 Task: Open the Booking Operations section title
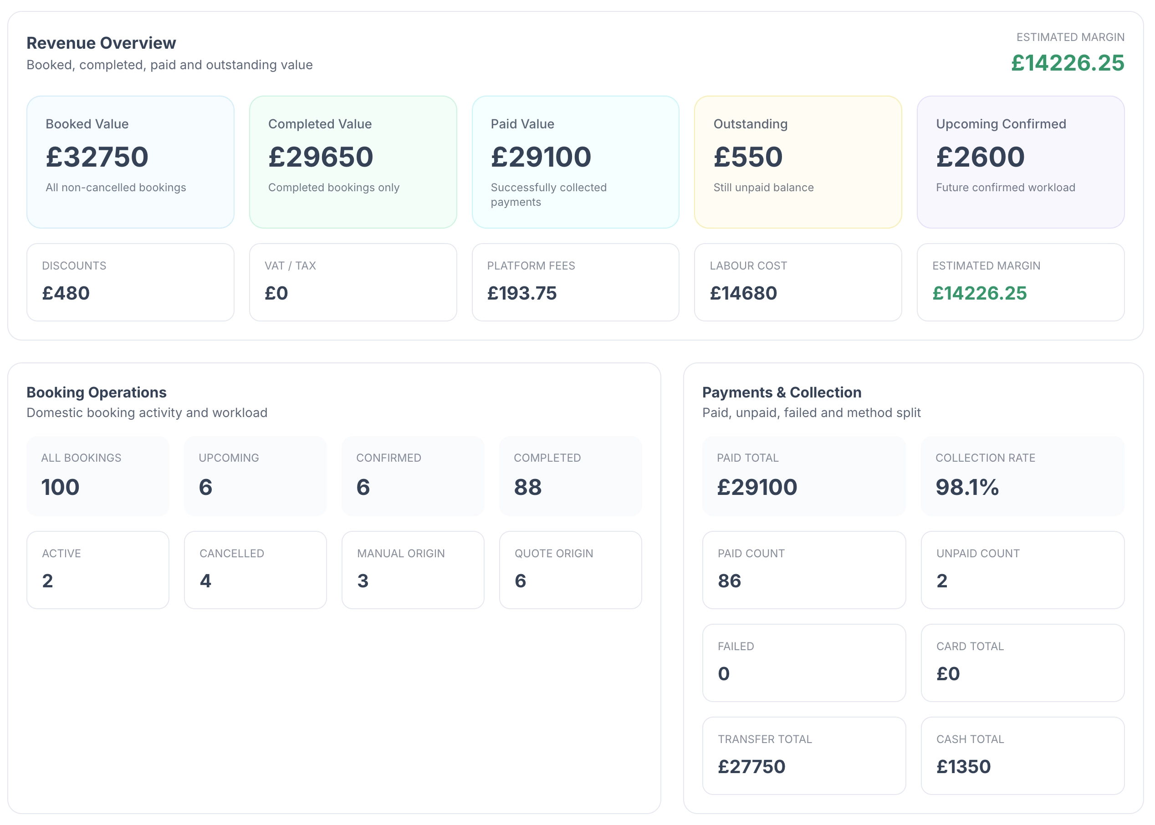point(96,392)
